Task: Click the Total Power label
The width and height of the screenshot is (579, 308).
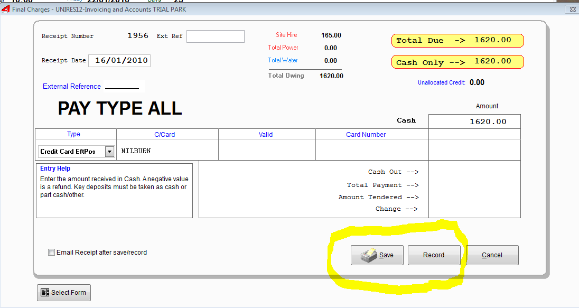Action: (283, 48)
